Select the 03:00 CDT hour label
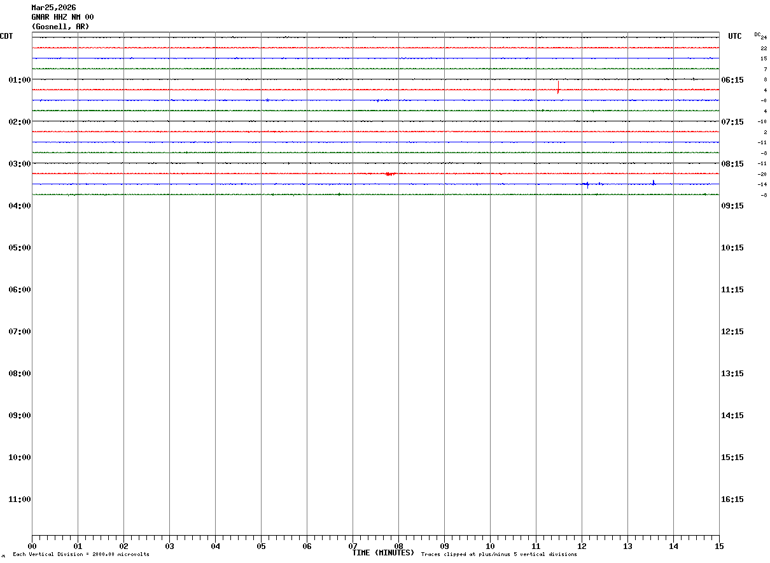The width and height of the screenshot is (770, 563). click(20, 163)
